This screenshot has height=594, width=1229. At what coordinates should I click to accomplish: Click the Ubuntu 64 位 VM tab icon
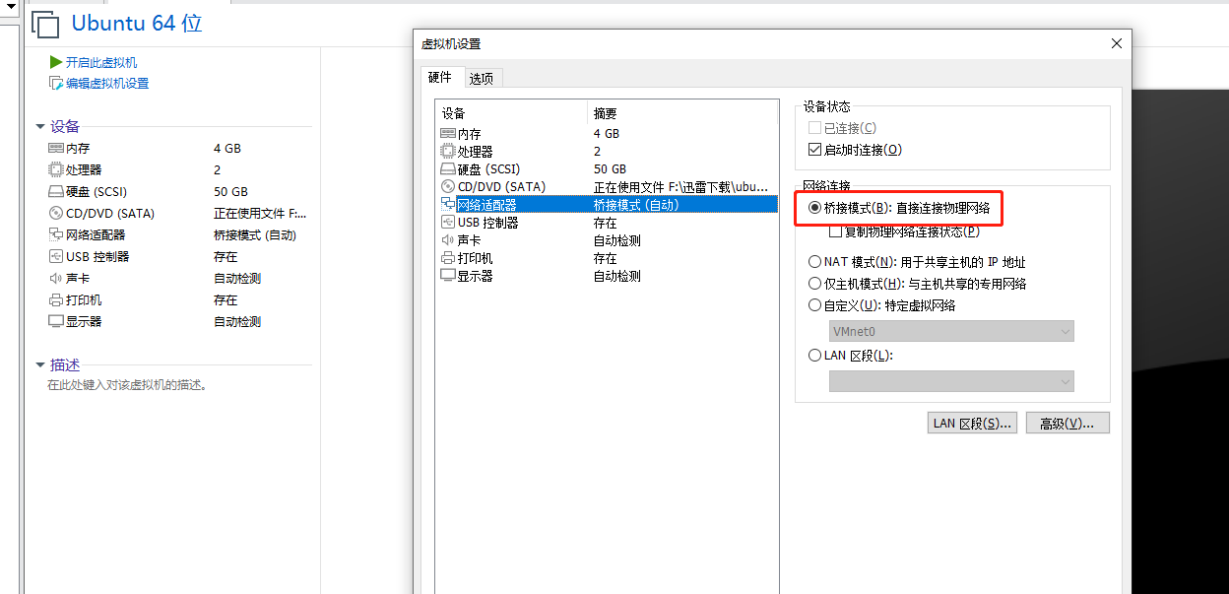click(45, 25)
